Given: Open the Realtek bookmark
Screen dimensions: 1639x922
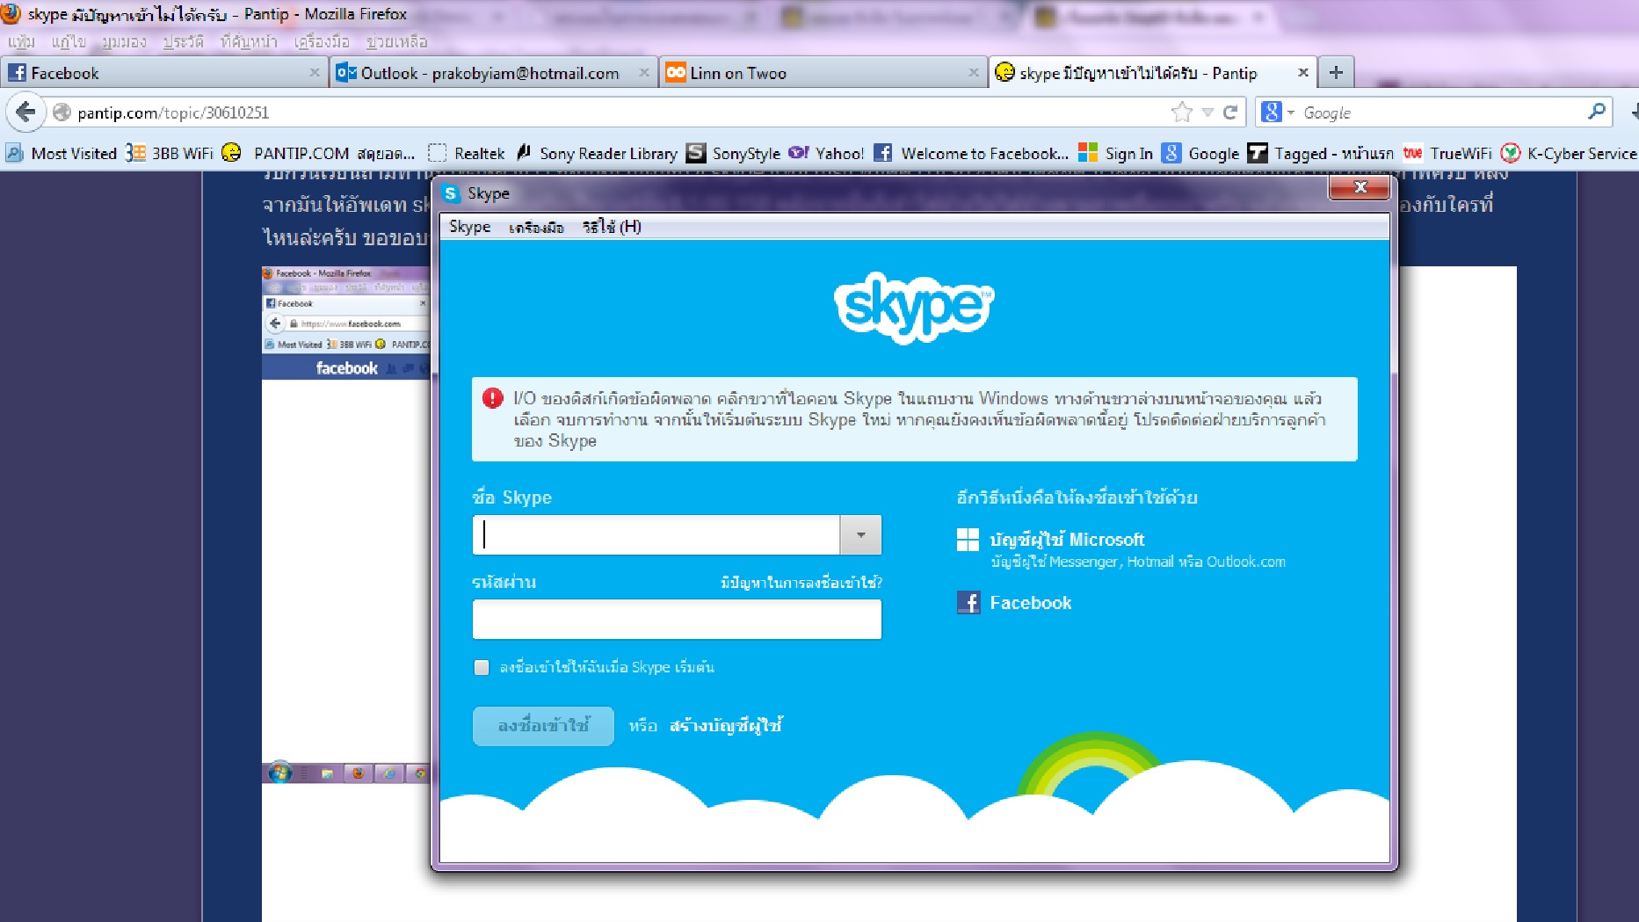Looking at the screenshot, I should [467, 154].
